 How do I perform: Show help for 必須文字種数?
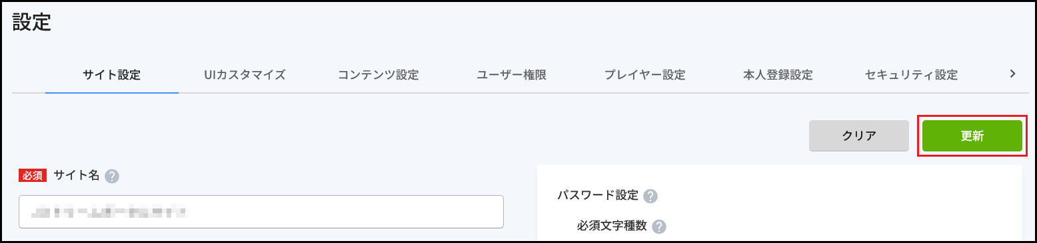tap(659, 226)
